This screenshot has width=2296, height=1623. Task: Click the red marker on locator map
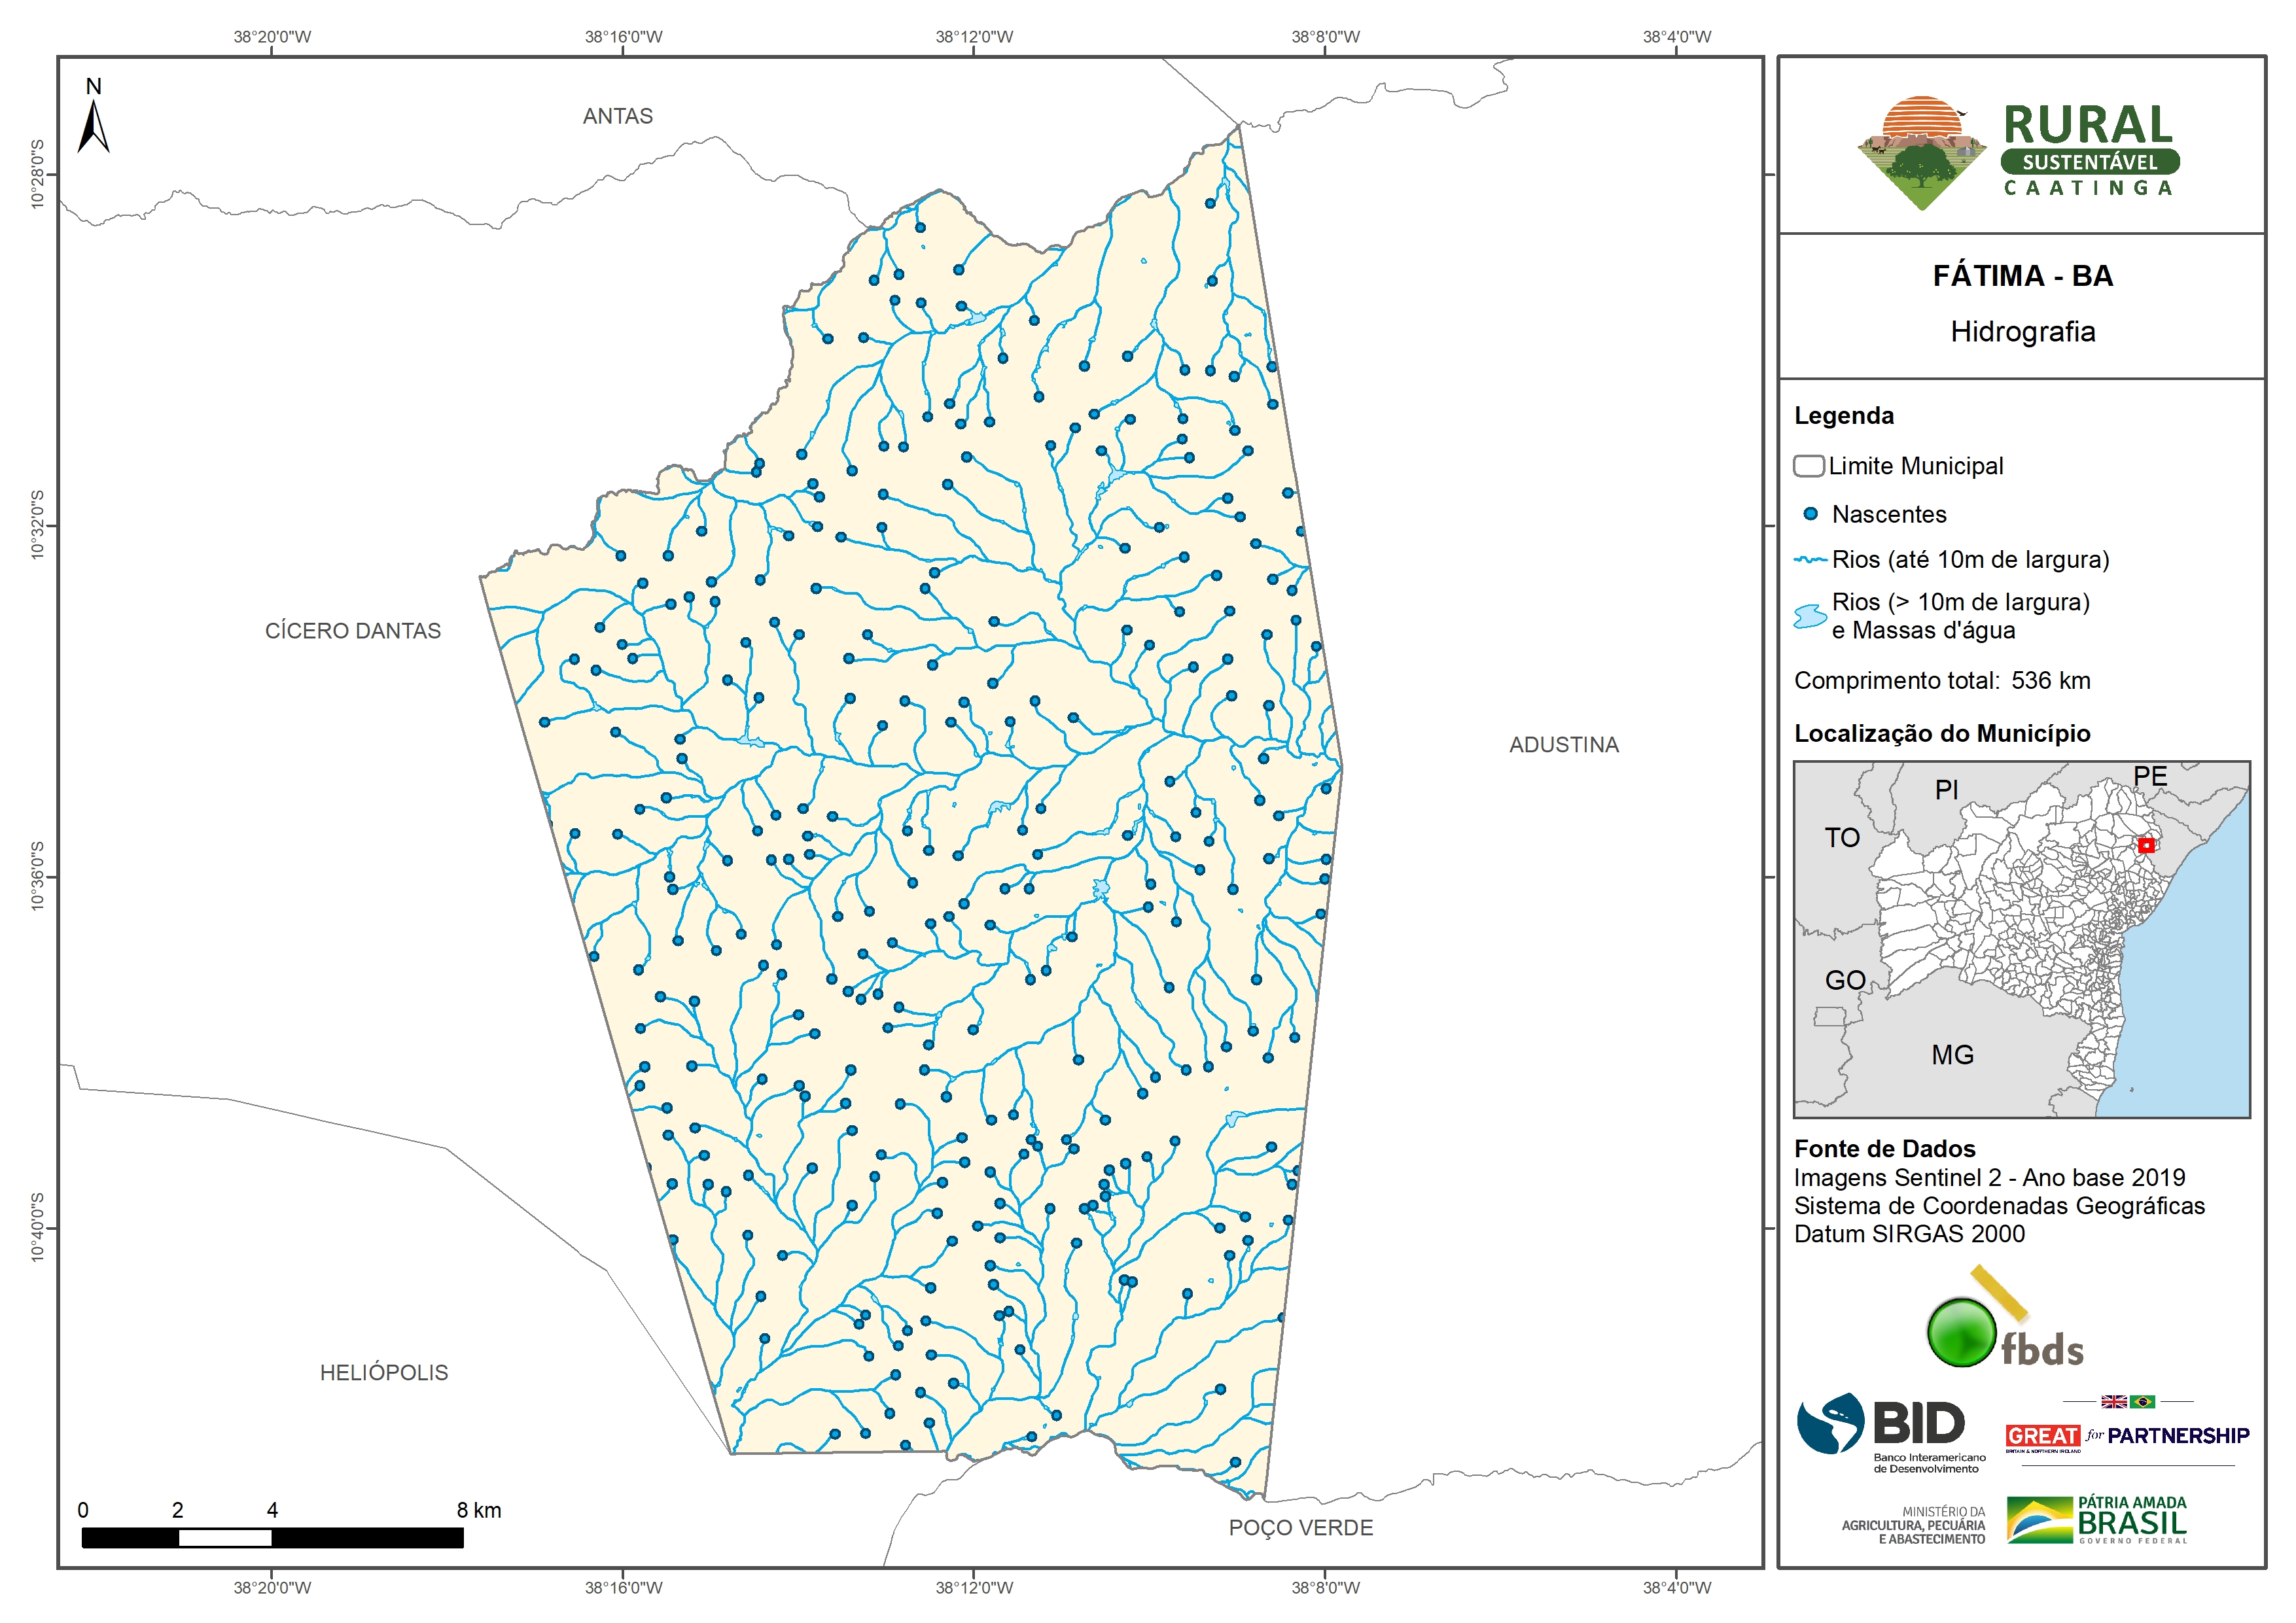pos(2146,845)
